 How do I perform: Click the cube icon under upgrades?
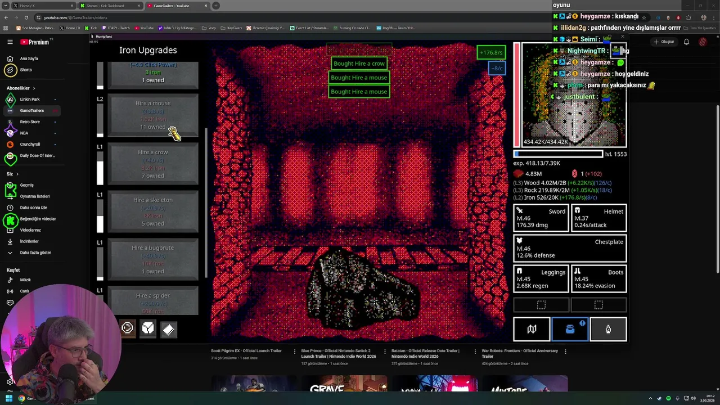tap(148, 328)
